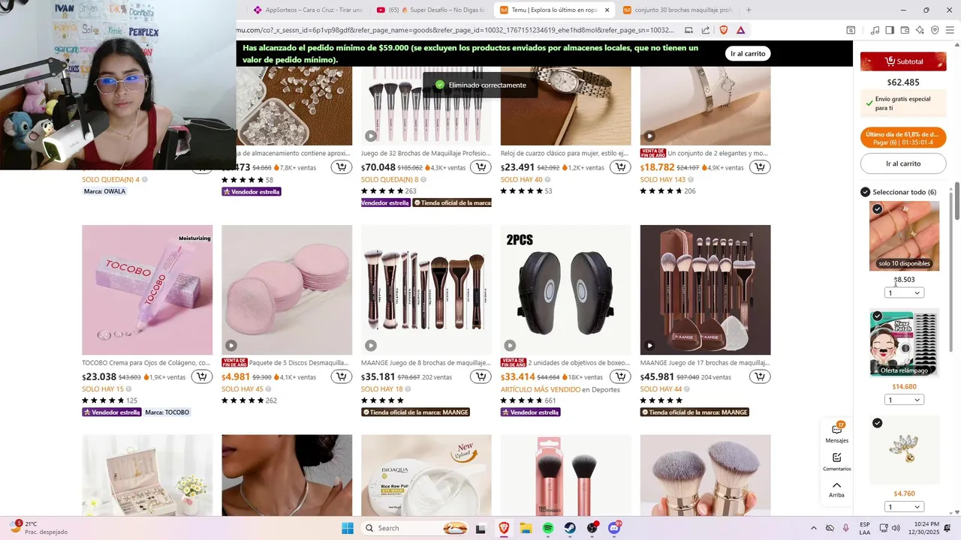Open Marca: OWALA brand tag
The width and height of the screenshot is (961, 540).
104,191
